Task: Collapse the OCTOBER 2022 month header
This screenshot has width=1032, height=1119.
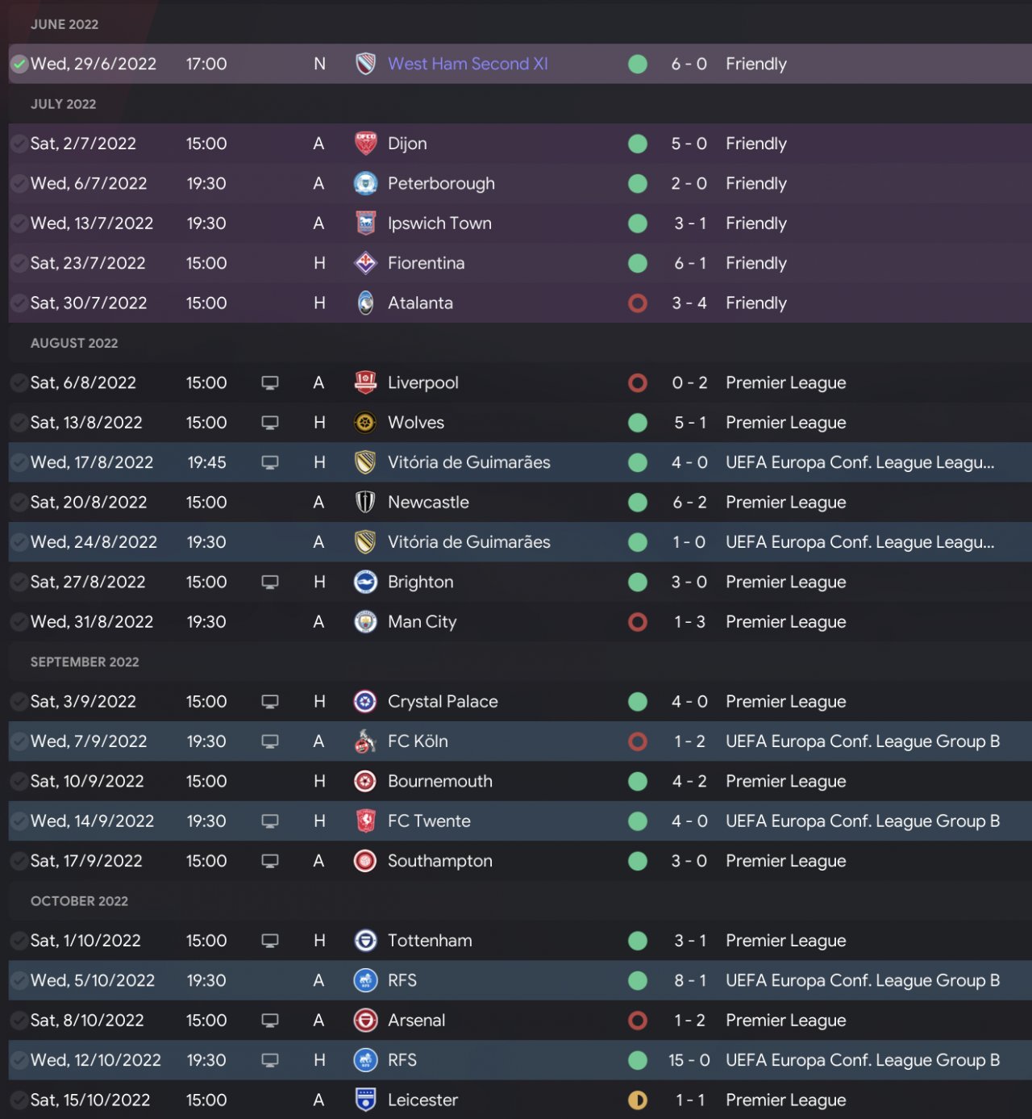Action: 79,901
